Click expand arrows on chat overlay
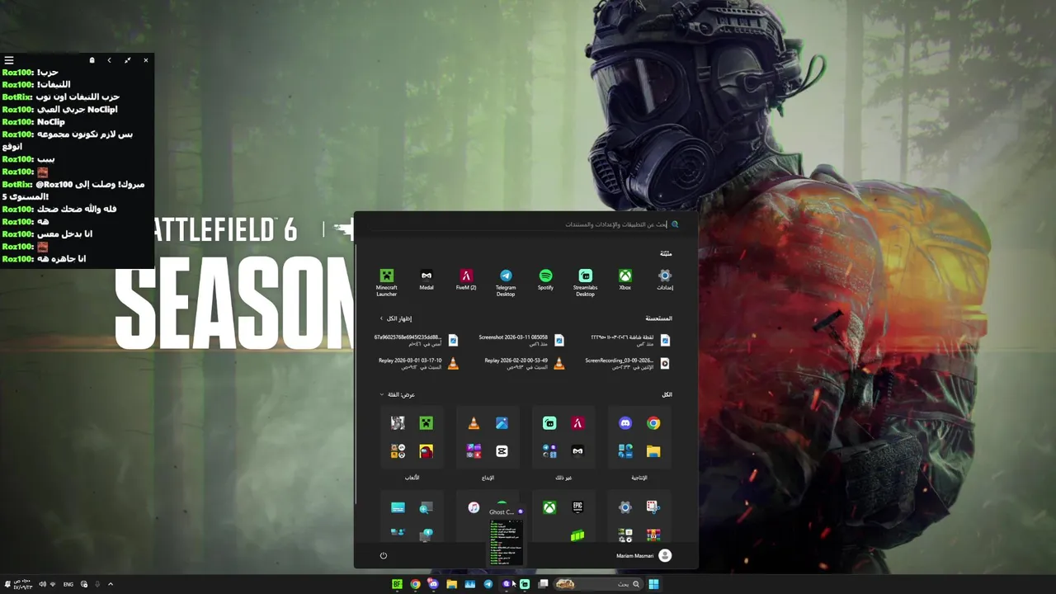Screen dimensions: 1056x594 click(127, 60)
